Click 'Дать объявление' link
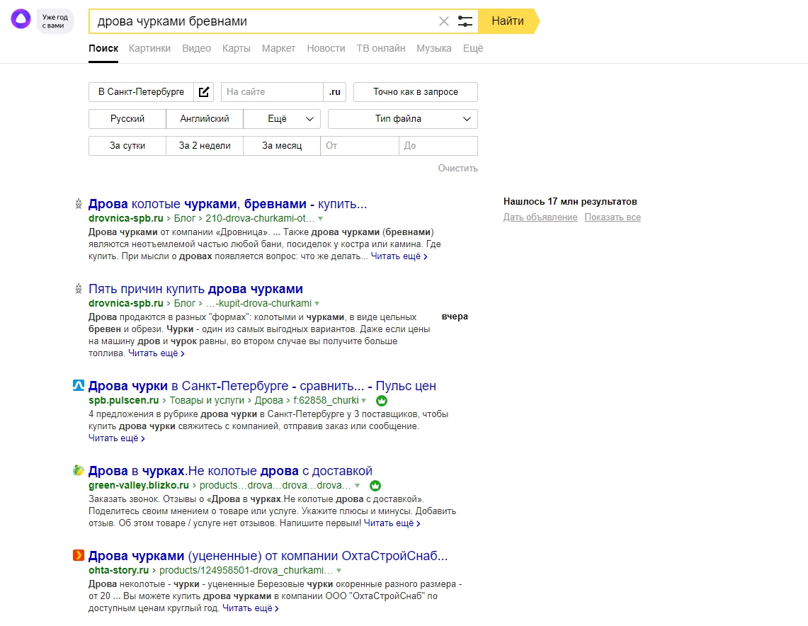 click(540, 217)
